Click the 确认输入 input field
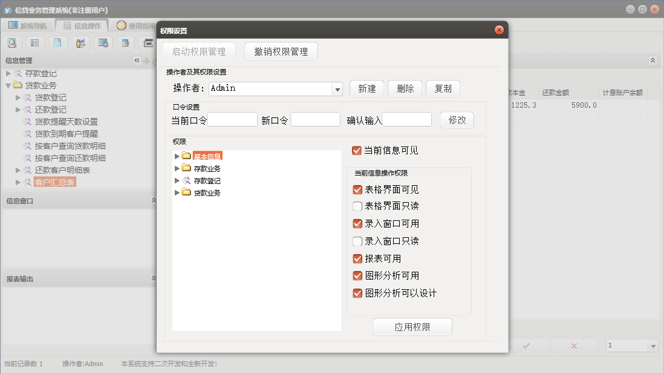 click(407, 120)
